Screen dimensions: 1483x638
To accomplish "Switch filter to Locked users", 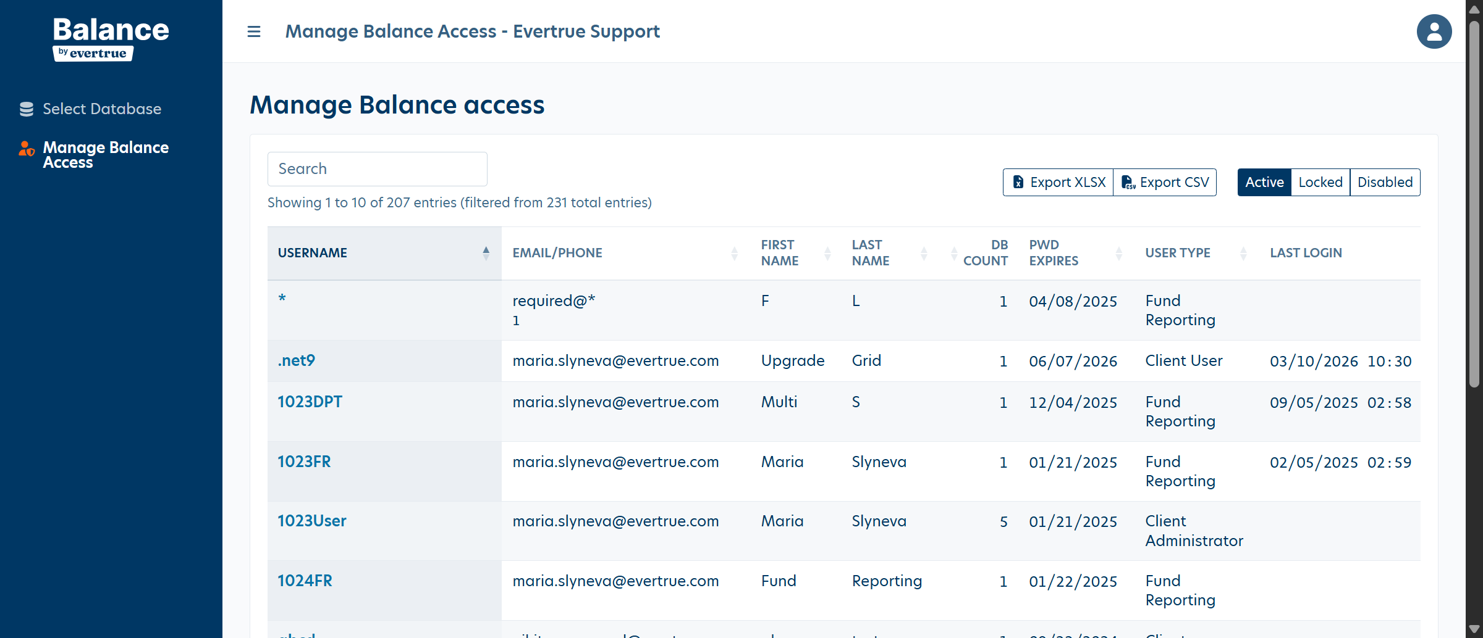I will pos(1320,183).
